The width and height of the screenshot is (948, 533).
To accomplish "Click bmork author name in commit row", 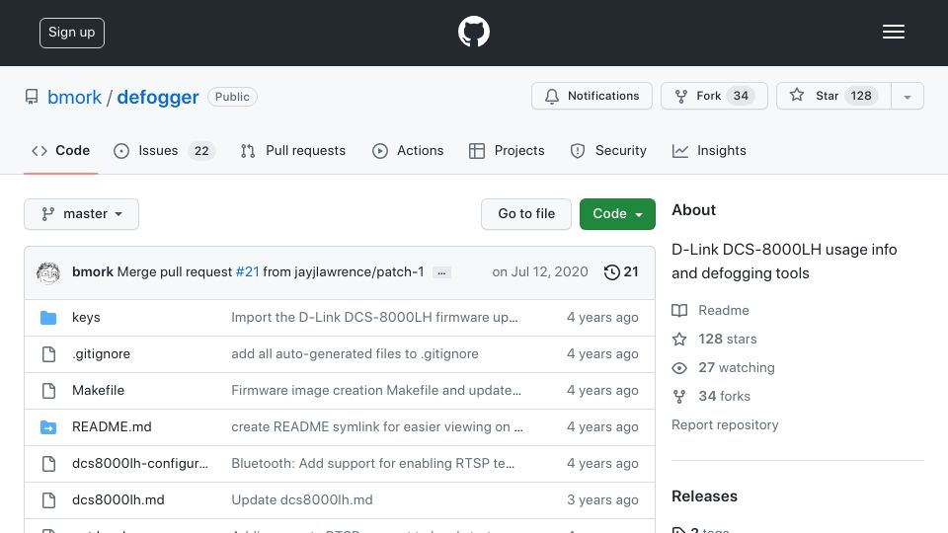I will (93, 272).
